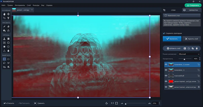The width and height of the screenshot is (203, 107).
Task: Click the 23% zoom input field
Action: [x=155, y=103]
